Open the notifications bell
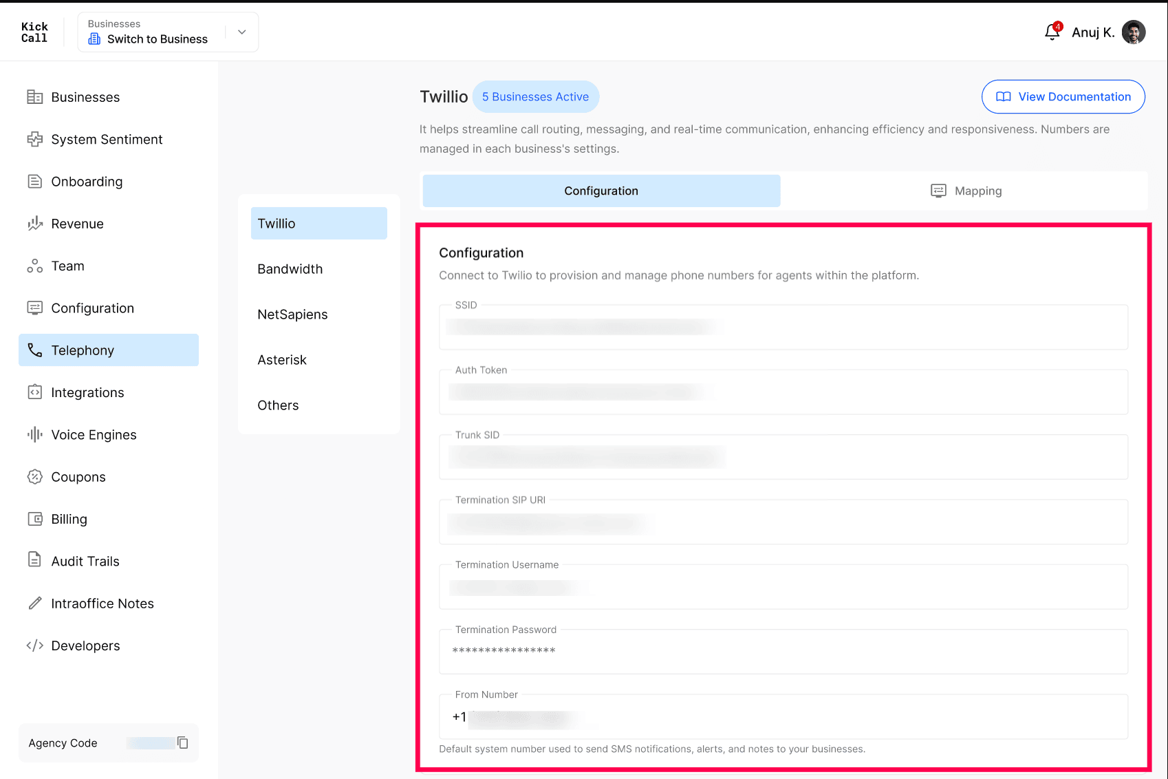Screen dimensions: 1168x779 (x=1052, y=32)
